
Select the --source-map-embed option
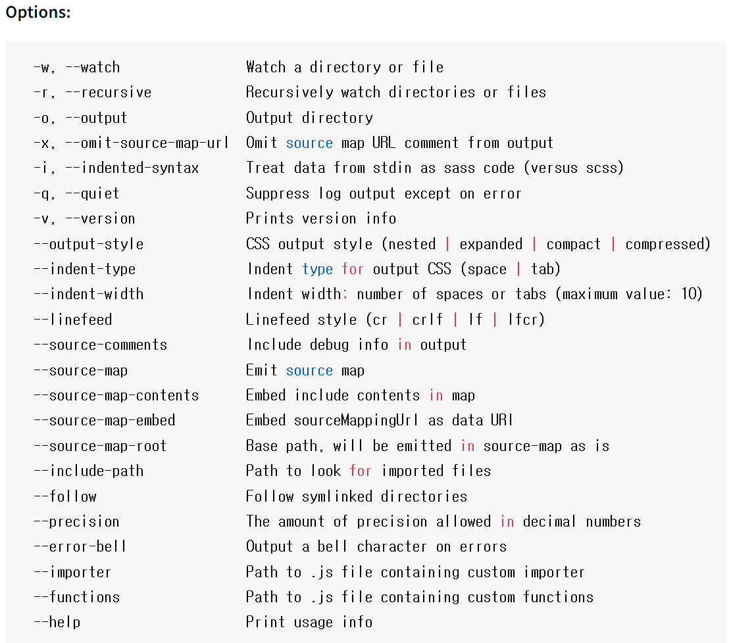[105, 420]
